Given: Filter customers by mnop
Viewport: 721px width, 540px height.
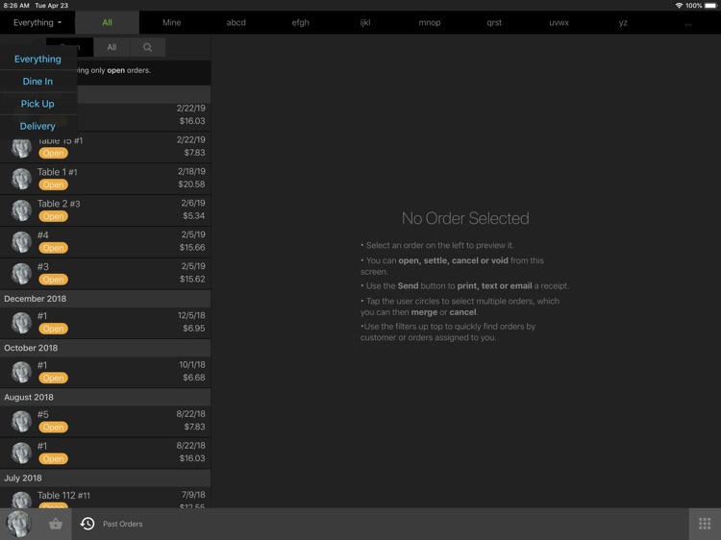Looking at the screenshot, I should 430,22.
